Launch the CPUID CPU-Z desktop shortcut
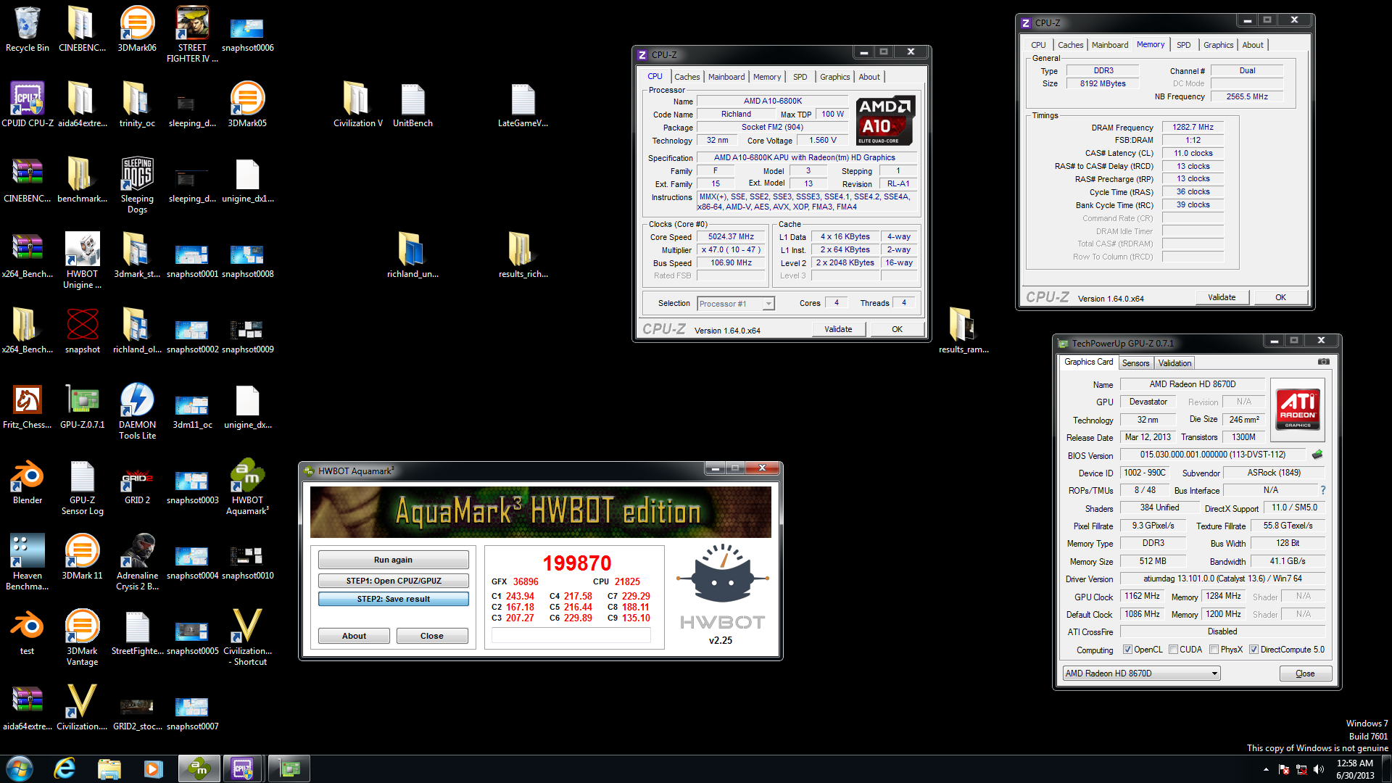This screenshot has width=1392, height=783. (x=28, y=104)
